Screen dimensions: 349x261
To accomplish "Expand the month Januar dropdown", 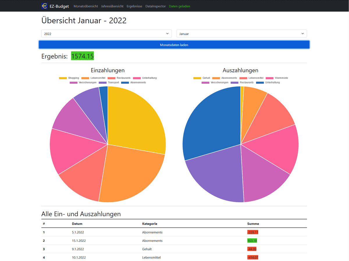I will [241, 34].
